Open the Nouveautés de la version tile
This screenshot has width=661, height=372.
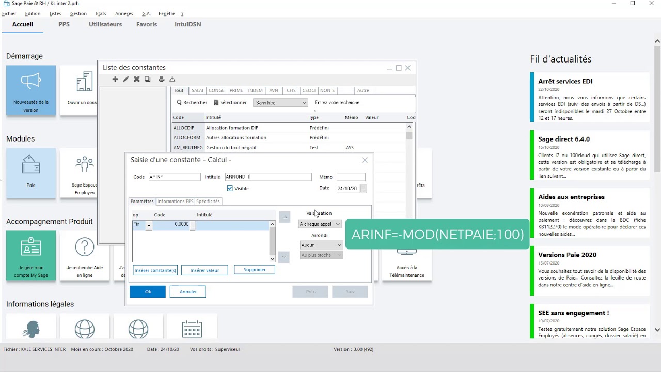pos(31,90)
